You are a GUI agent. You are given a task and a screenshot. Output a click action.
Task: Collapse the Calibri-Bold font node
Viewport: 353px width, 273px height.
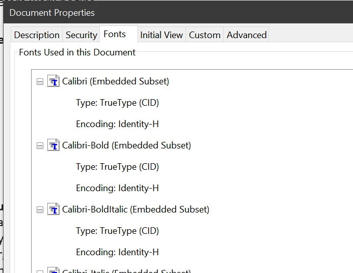pos(40,145)
